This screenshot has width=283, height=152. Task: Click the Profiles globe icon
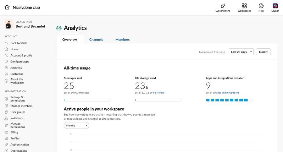(x=6, y=138)
